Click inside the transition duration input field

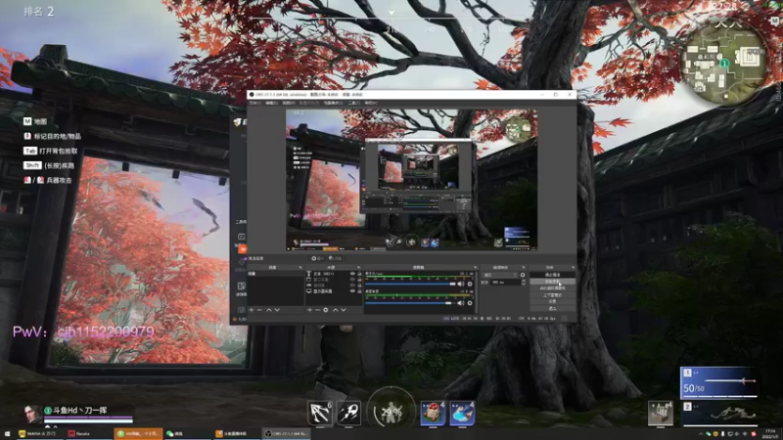tap(506, 282)
